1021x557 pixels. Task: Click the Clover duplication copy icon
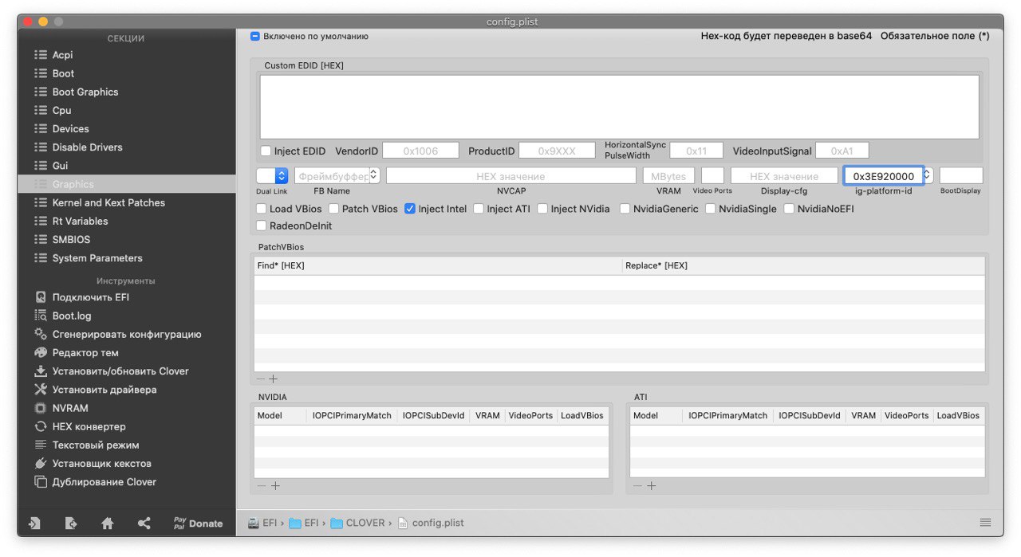[41, 481]
